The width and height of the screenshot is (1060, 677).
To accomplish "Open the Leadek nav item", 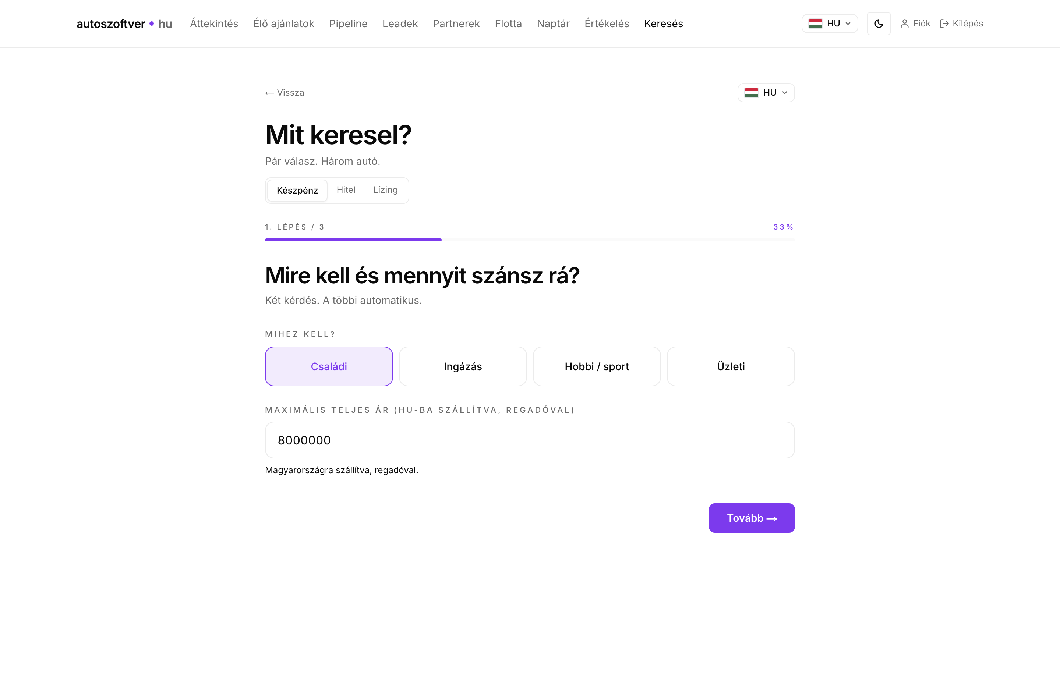I will pos(400,24).
